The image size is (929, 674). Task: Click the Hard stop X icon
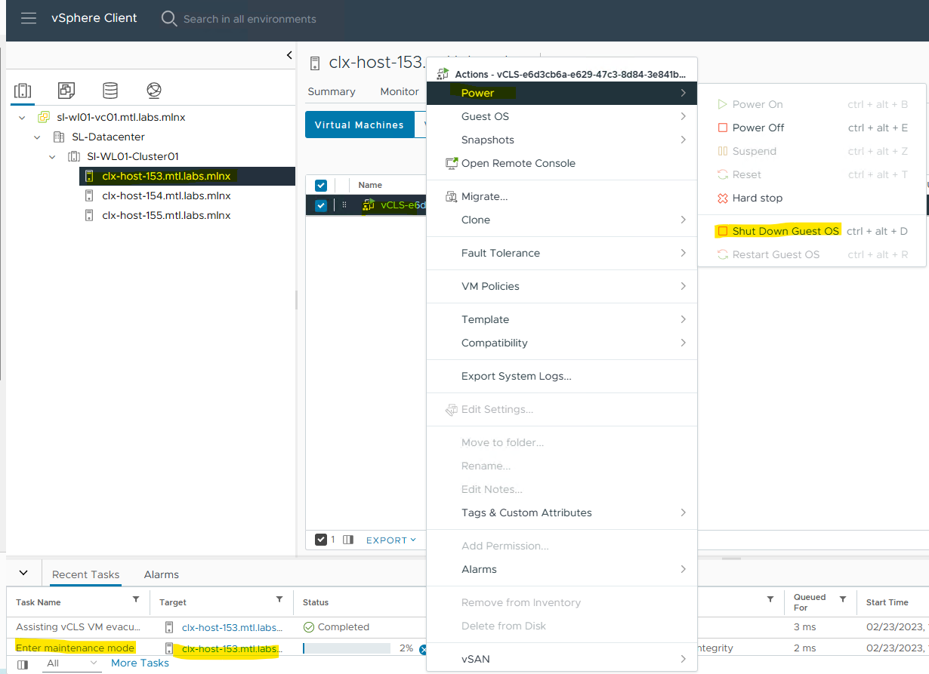pos(722,198)
